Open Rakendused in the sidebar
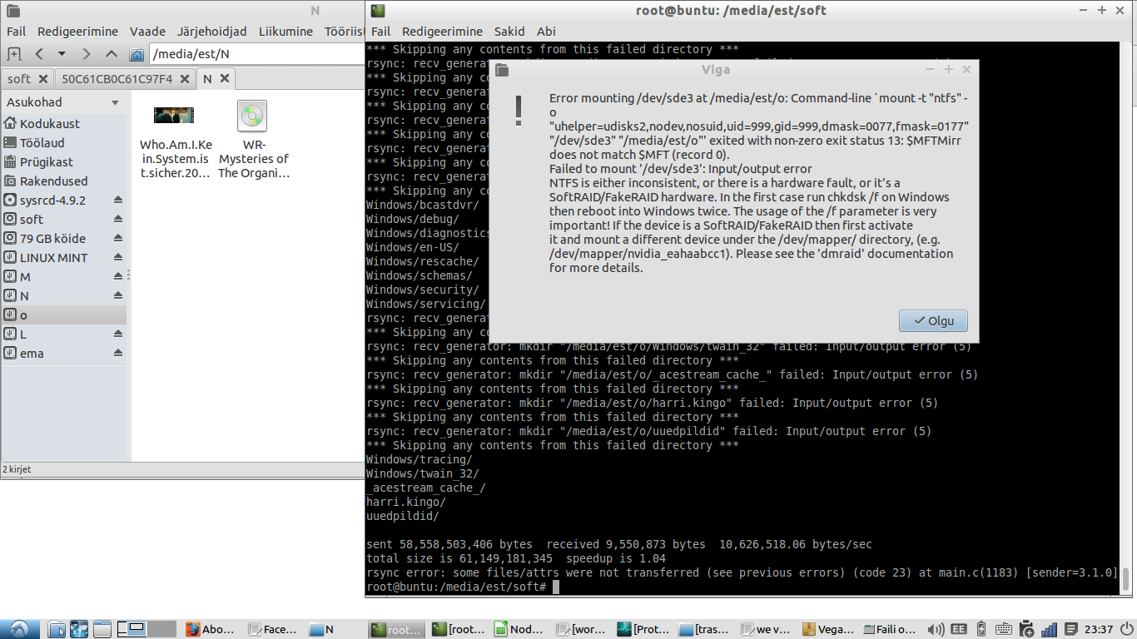Screen dimensions: 1137x639 point(64,181)
